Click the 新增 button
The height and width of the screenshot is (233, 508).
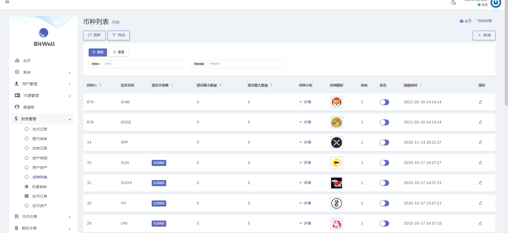484,35
